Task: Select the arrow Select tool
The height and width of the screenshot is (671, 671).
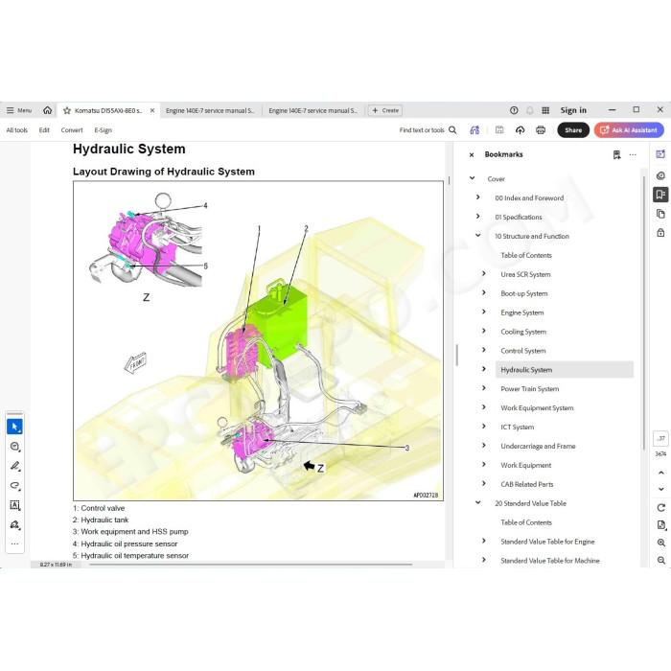Action: tap(14, 427)
